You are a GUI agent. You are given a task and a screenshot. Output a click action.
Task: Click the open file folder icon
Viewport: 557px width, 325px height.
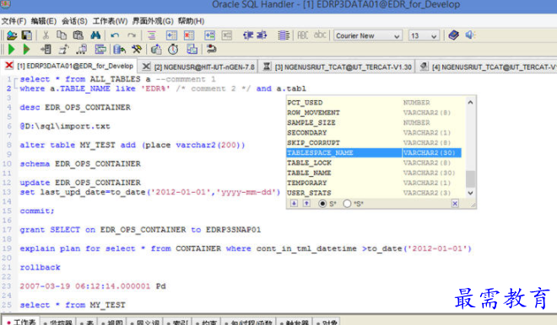(x=12, y=35)
